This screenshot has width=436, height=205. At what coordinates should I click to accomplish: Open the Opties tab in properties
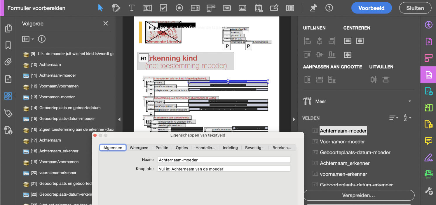click(182, 148)
